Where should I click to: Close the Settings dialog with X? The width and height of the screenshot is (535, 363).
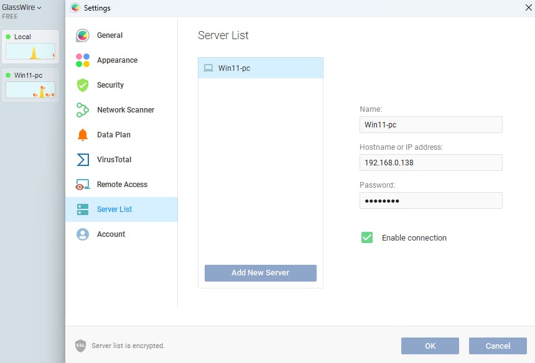click(x=529, y=7)
